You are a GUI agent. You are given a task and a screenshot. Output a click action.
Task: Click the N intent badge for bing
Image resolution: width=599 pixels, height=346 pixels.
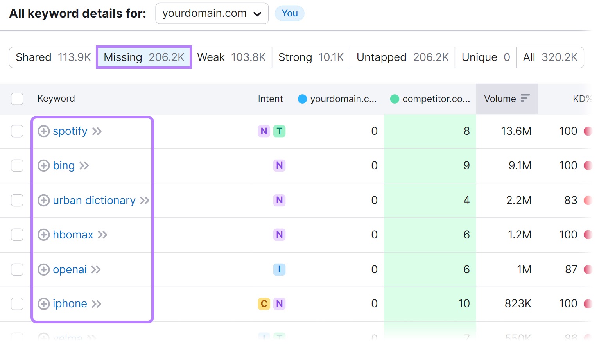(x=280, y=166)
